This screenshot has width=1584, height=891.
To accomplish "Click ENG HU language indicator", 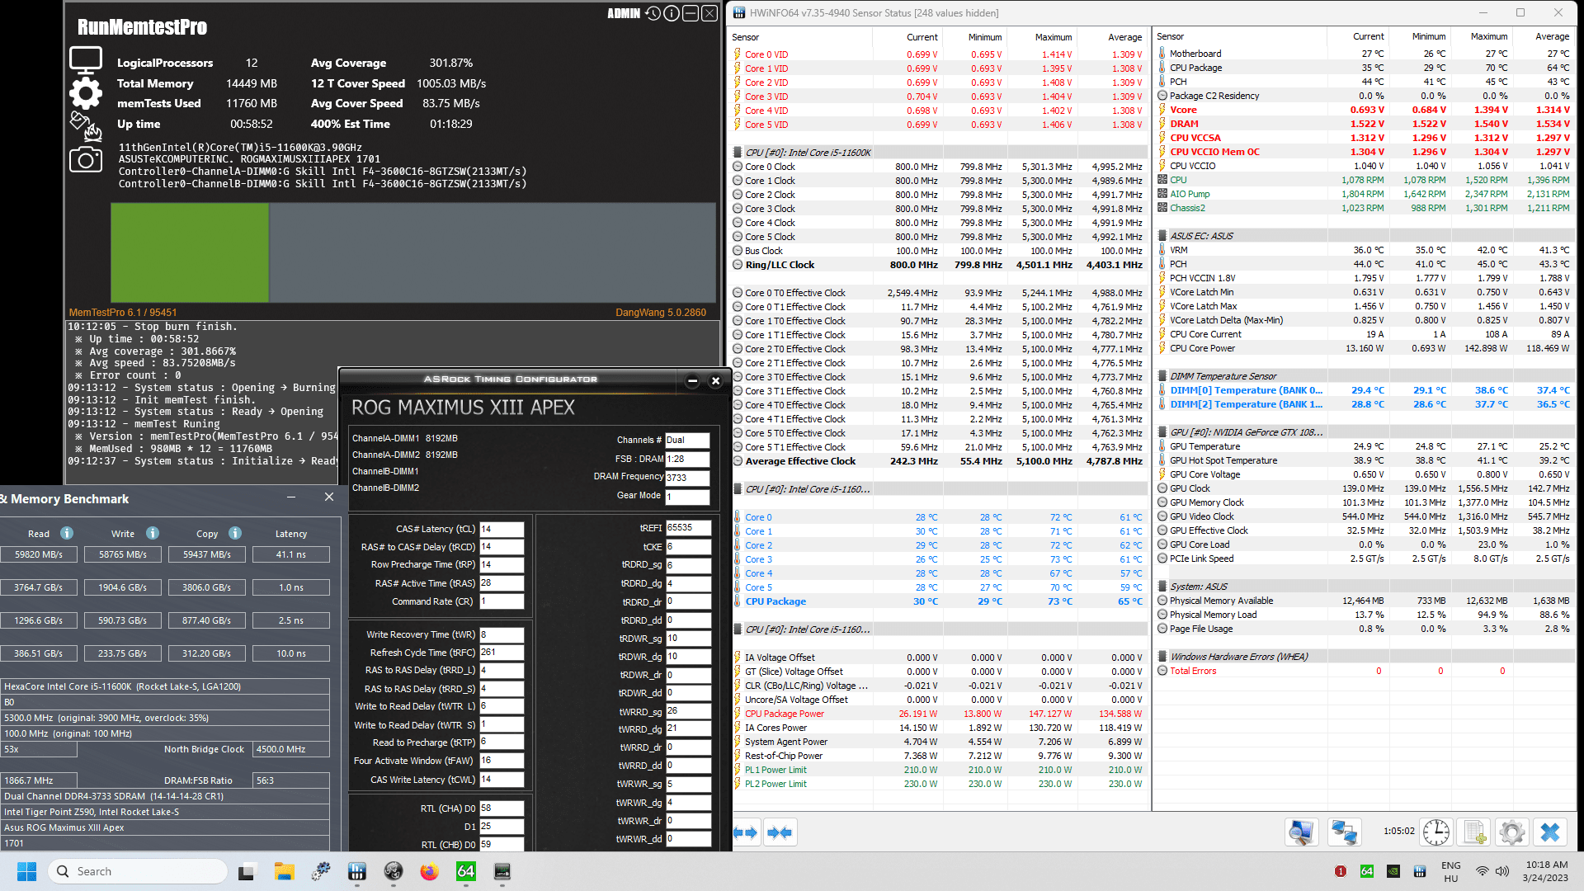I will [1451, 871].
